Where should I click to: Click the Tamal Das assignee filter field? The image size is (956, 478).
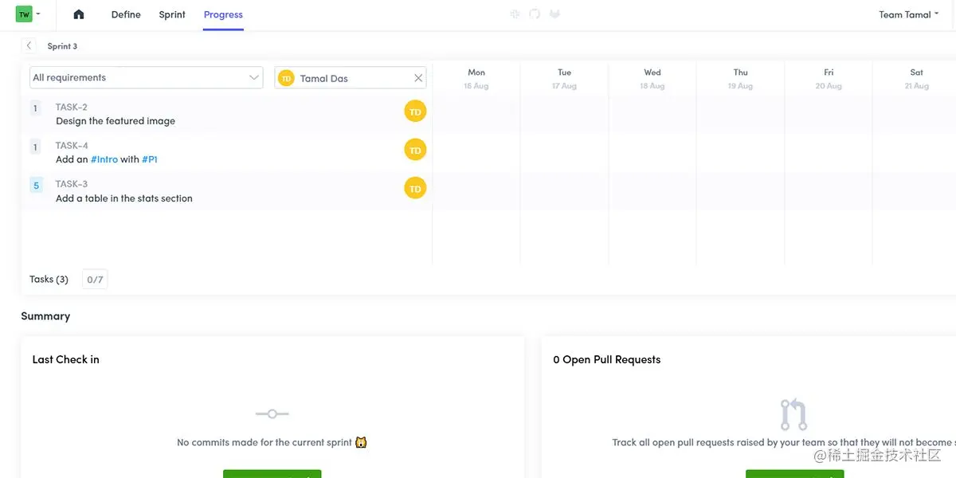point(351,78)
